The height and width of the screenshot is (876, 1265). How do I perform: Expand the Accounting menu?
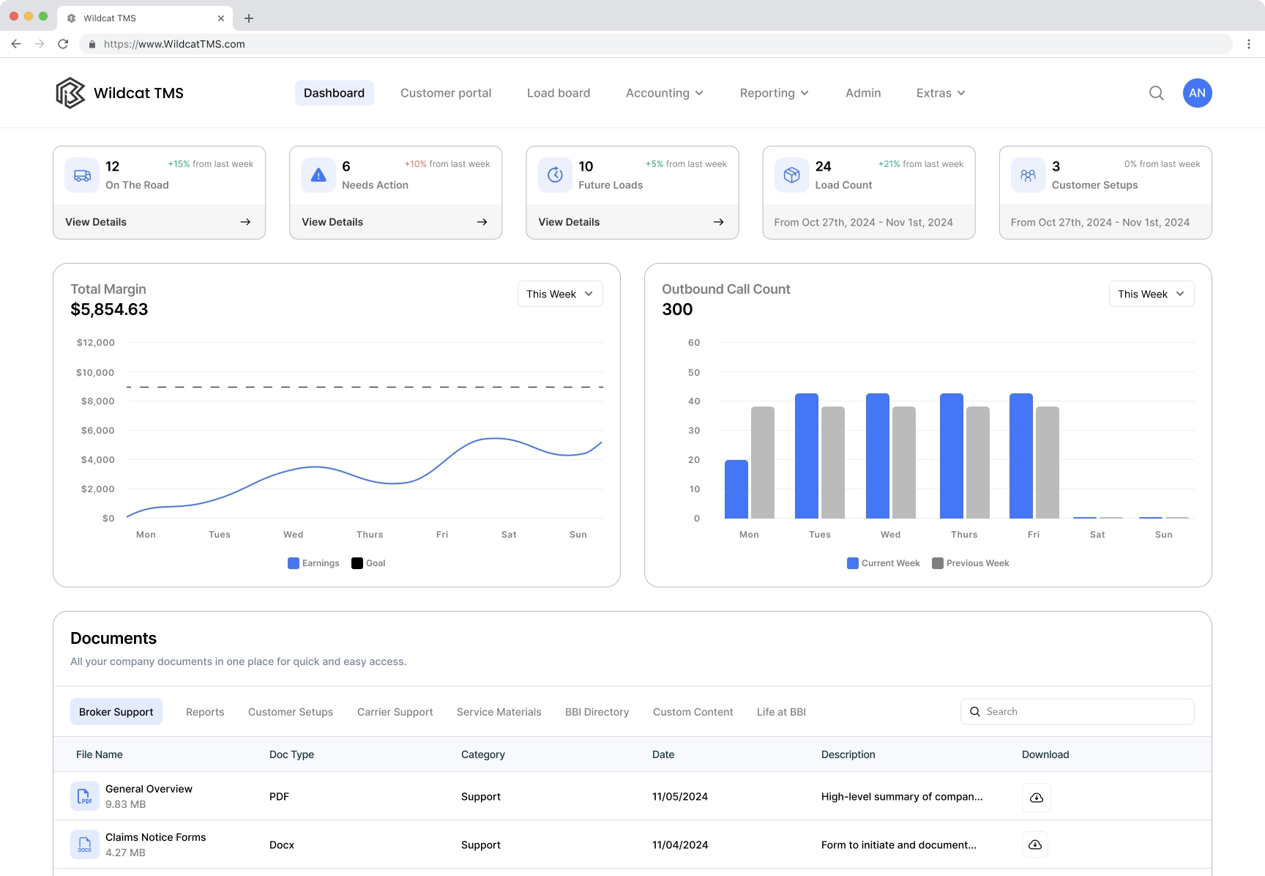(663, 93)
